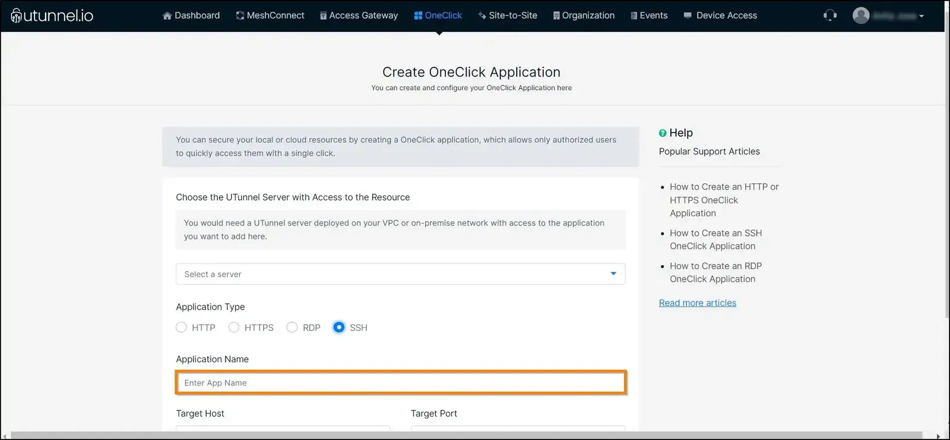Open support via headset icon
950x440 pixels.
click(x=830, y=15)
